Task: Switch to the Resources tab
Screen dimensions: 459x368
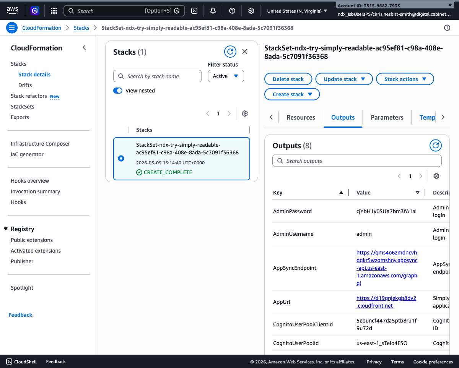Action: pyautogui.click(x=301, y=117)
